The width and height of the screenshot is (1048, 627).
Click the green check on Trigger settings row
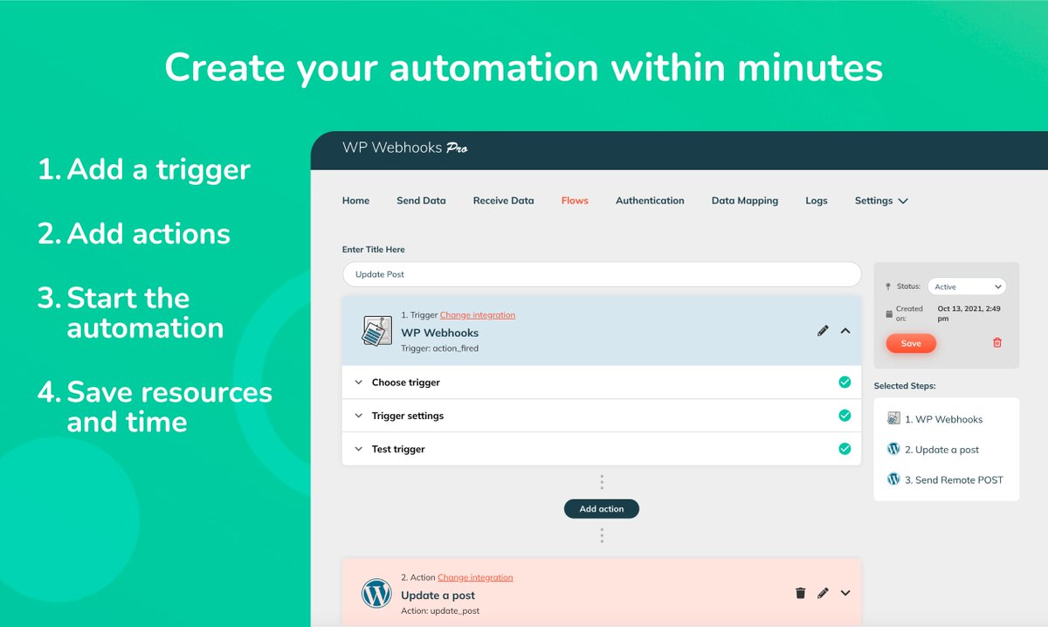click(845, 416)
